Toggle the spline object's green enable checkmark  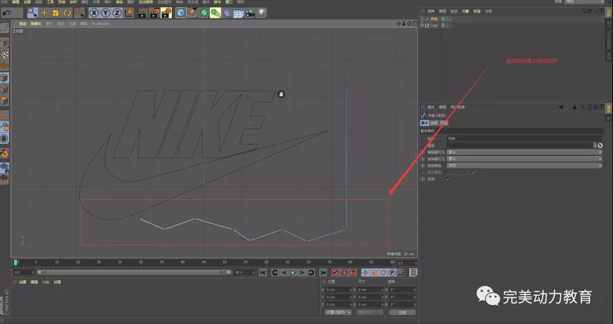450,19
